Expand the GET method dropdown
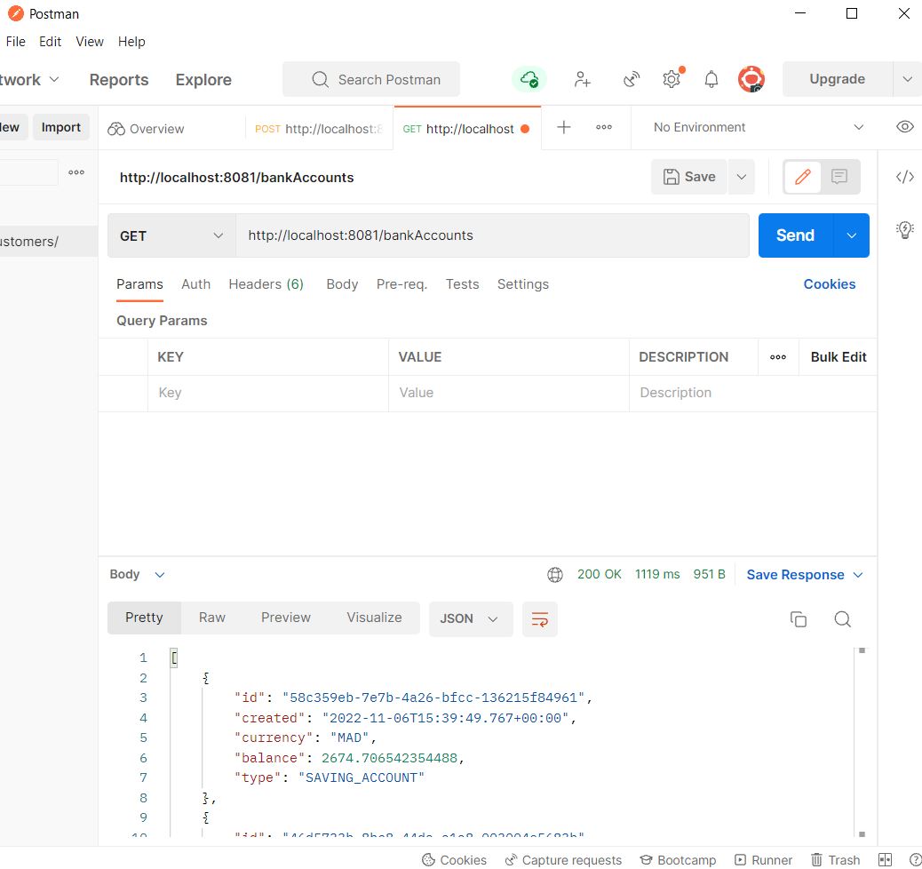This screenshot has height=869, width=922. [171, 235]
